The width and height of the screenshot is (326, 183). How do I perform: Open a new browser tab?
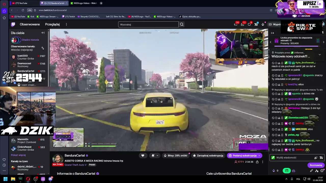coord(101,3)
